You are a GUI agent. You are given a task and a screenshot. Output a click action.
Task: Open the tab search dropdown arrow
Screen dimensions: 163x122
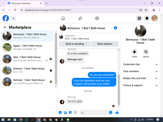click(x=3, y=3)
